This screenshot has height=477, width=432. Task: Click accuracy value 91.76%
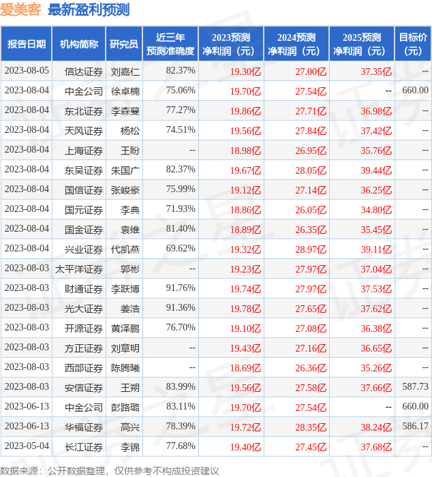181,288
